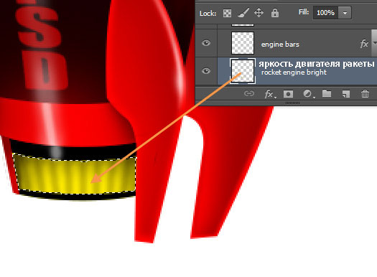The height and width of the screenshot is (277, 377).
Task: Add a layer style fx button
Action: point(270,94)
